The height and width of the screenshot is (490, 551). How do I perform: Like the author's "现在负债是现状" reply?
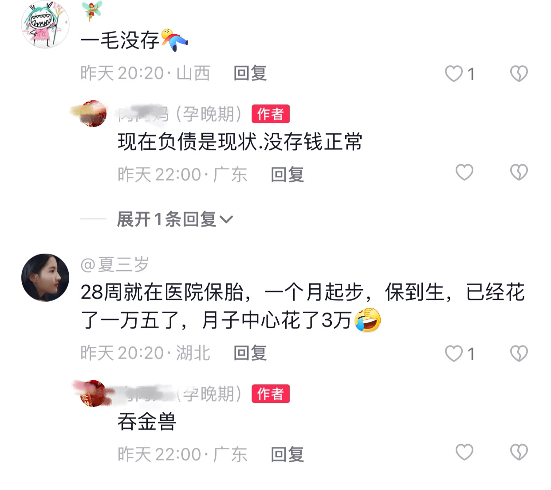click(x=464, y=172)
